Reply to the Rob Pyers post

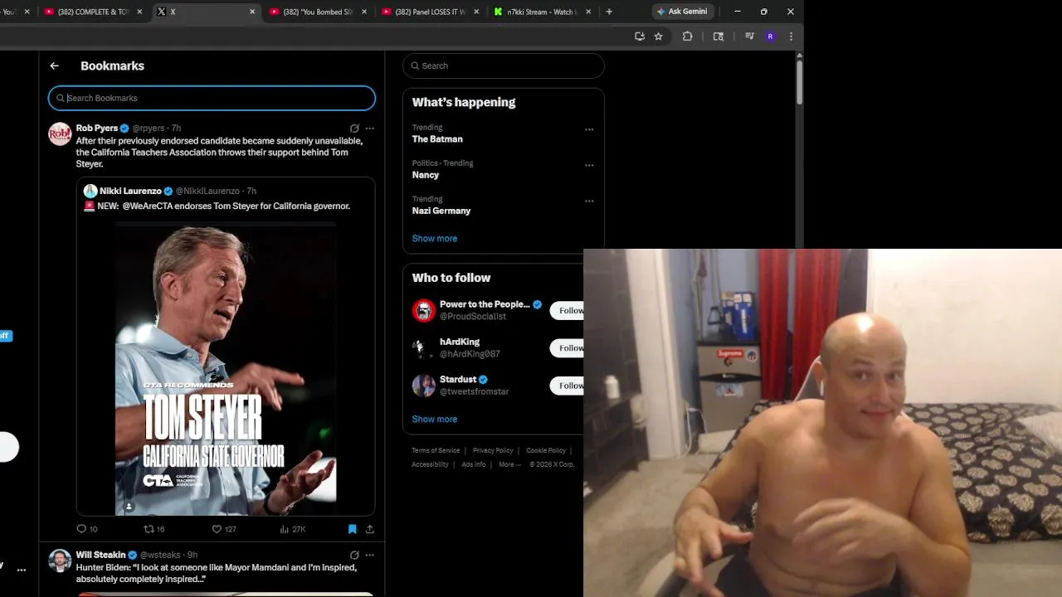click(87, 529)
